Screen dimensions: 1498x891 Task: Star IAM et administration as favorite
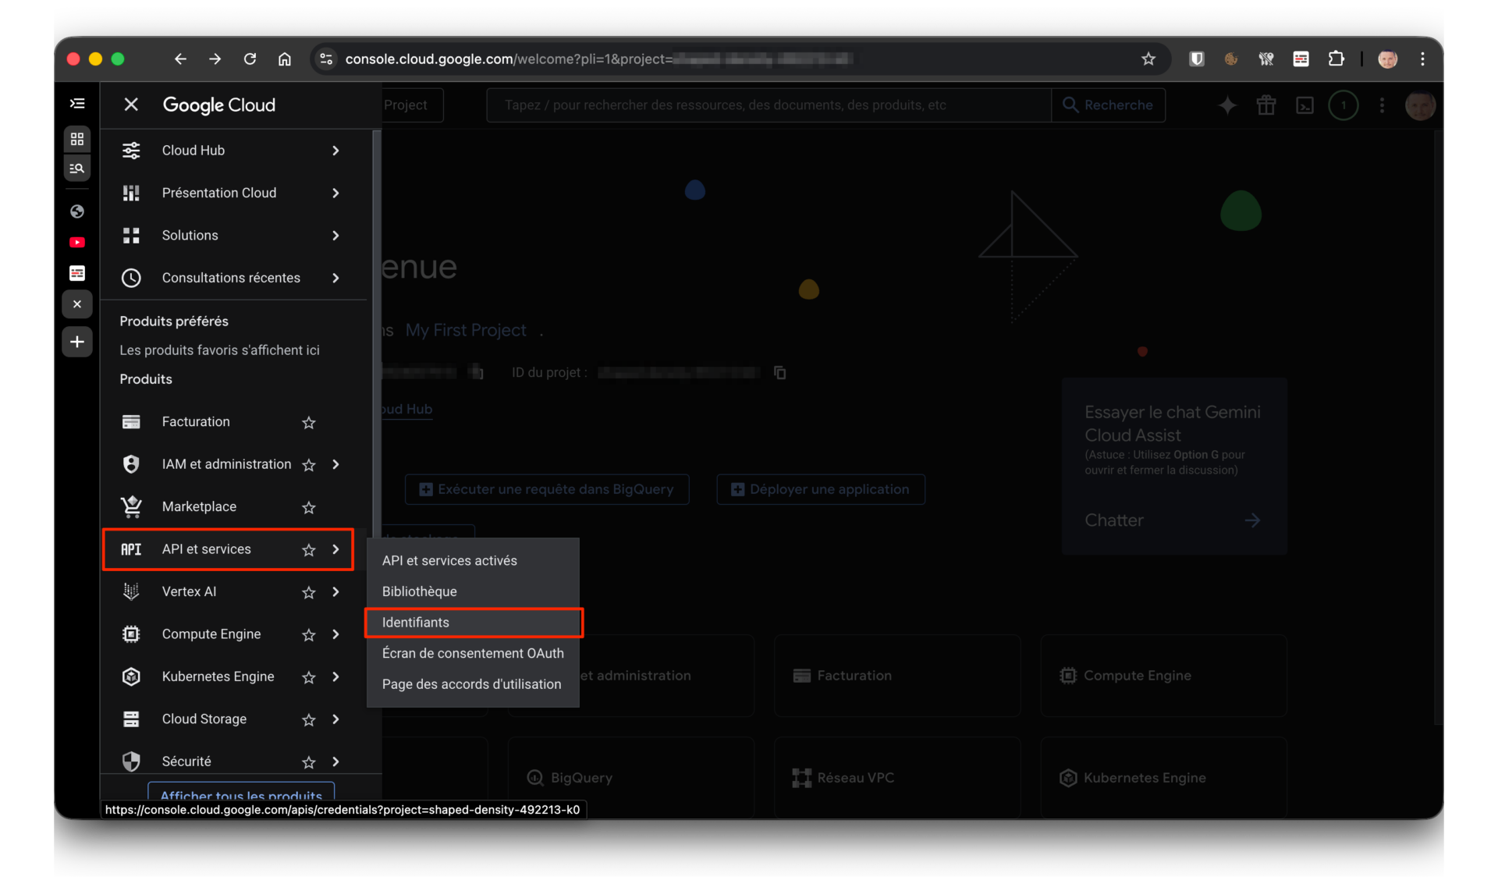point(309,465)
